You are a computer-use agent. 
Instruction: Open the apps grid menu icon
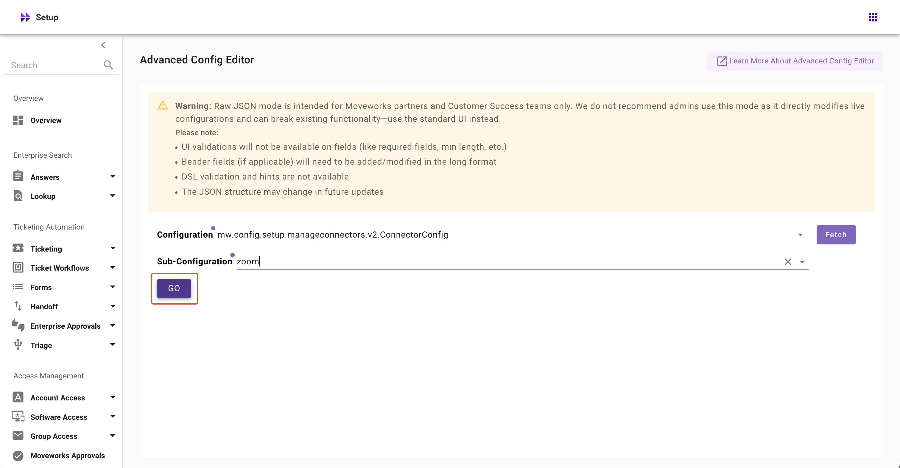873,17
